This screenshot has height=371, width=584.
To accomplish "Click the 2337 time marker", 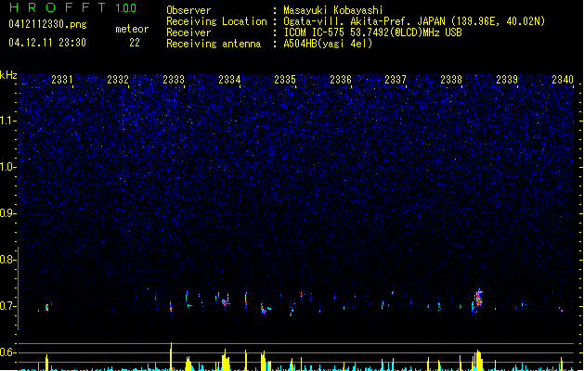I will (396, 80).
